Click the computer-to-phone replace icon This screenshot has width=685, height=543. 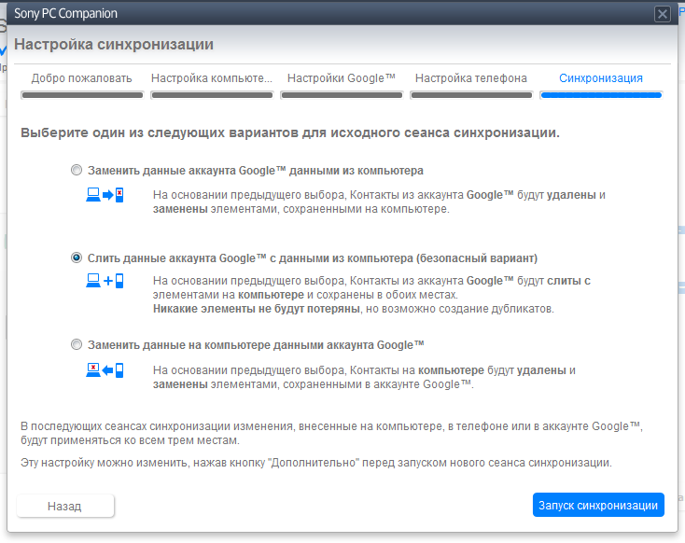105,195
